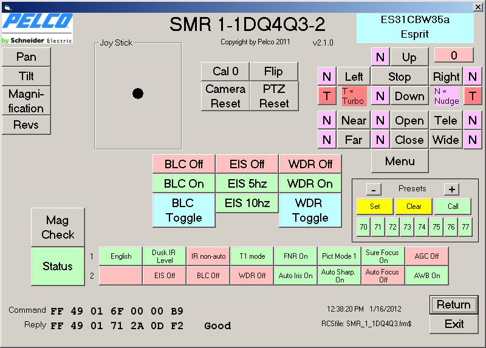This screenshot has height=348, width=486.
Task: Click Call preset button
Action: tap(453, 206)
